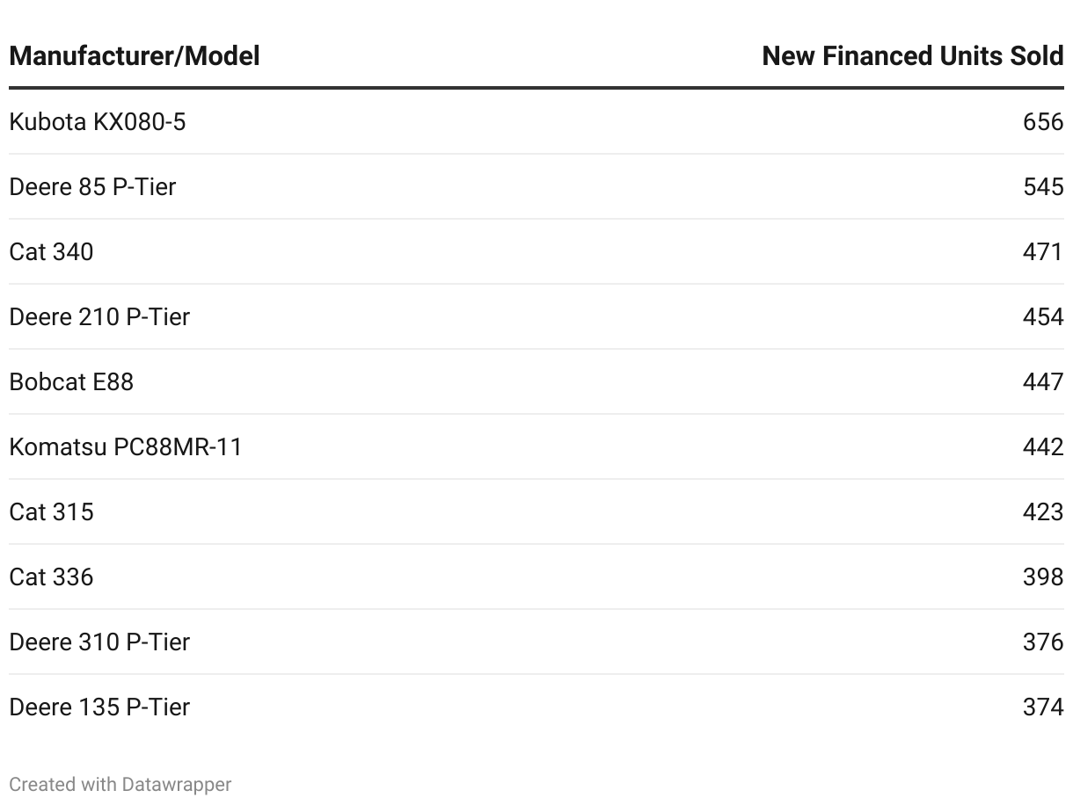Click the 398 value for Cat 336
This screenshot has height=805, width=1073.
1043,577
